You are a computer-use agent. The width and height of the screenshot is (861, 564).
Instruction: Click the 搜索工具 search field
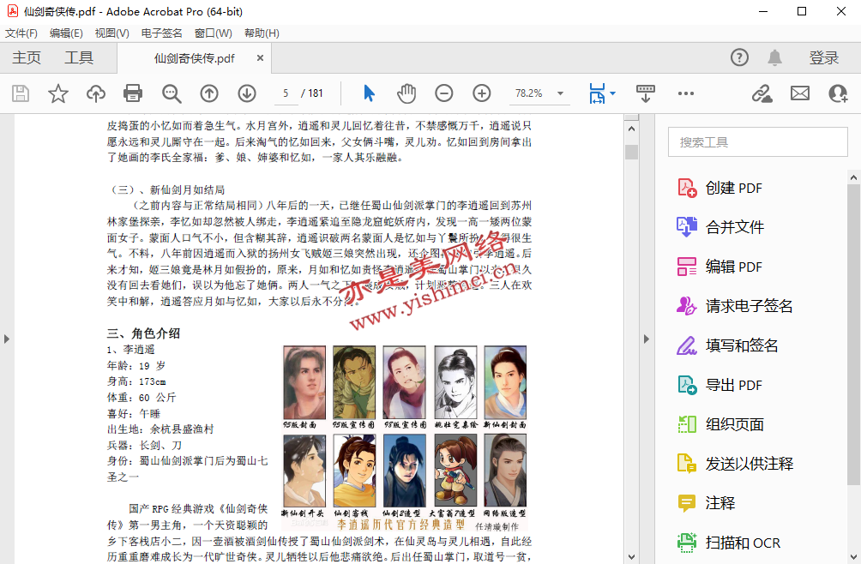click(758, 142)
